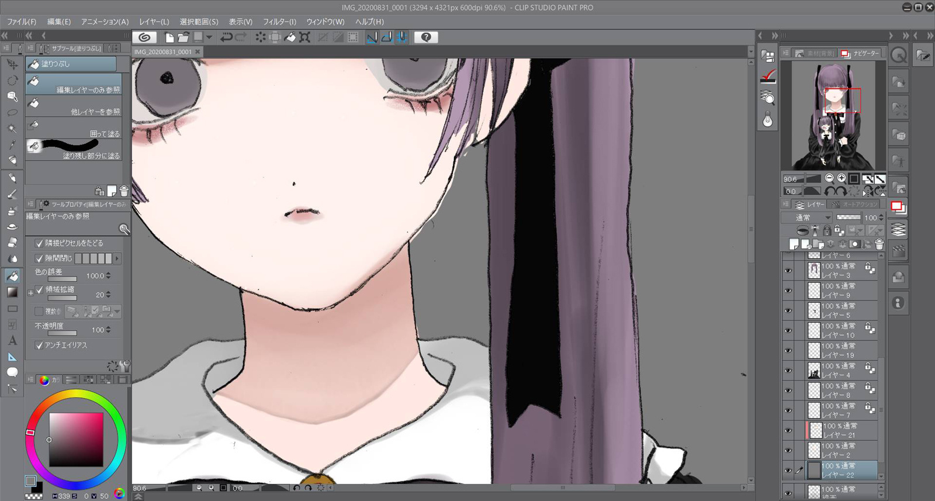935x501 pixels.
Task: Select the 他レイヤーを参照 sub tool
Action: tap(74, 107)
